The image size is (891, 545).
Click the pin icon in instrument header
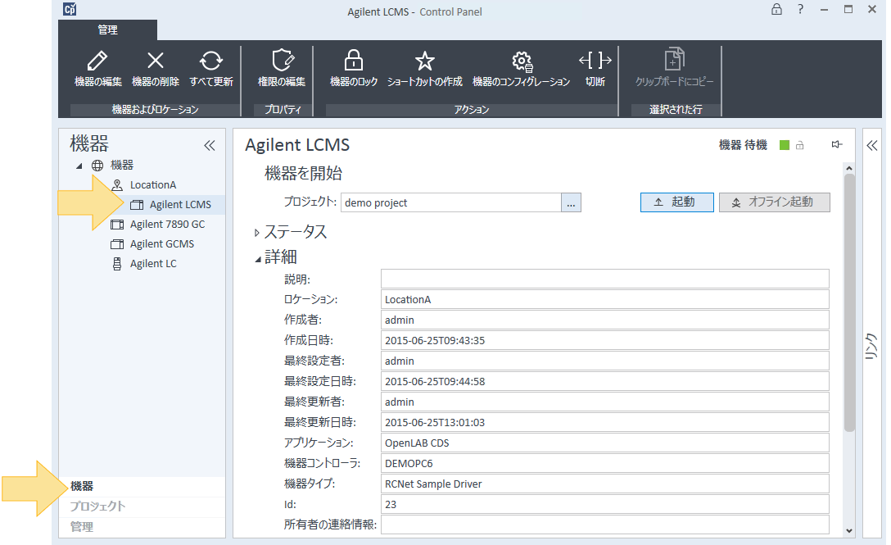click(836, 144)
